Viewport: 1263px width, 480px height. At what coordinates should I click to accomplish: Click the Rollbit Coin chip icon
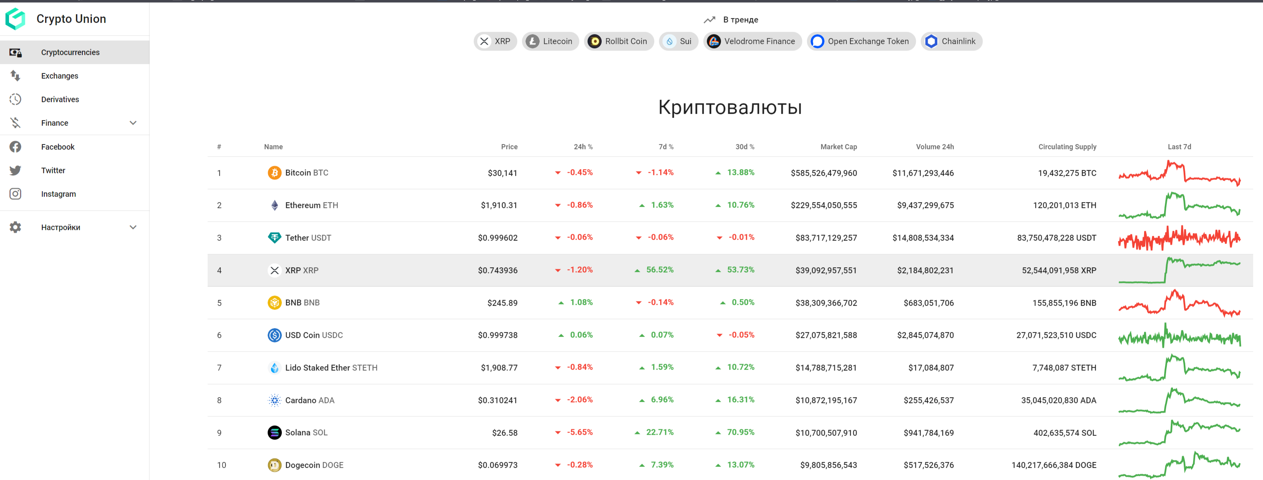tap(594, 41)
